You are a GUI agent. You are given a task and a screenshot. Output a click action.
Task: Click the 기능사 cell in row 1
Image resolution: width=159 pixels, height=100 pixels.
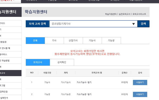tap(47, 82)
